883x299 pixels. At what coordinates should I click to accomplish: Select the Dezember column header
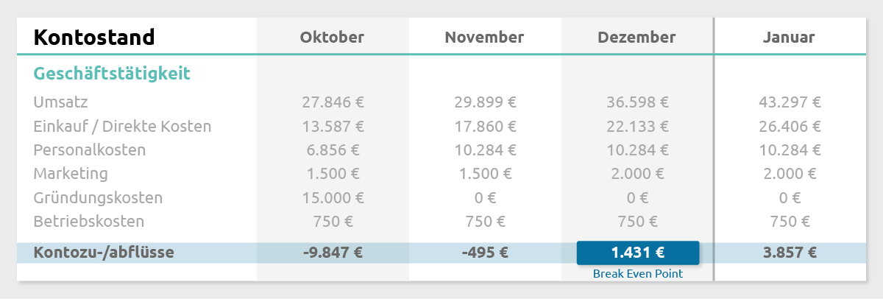[x=636, y=37]
